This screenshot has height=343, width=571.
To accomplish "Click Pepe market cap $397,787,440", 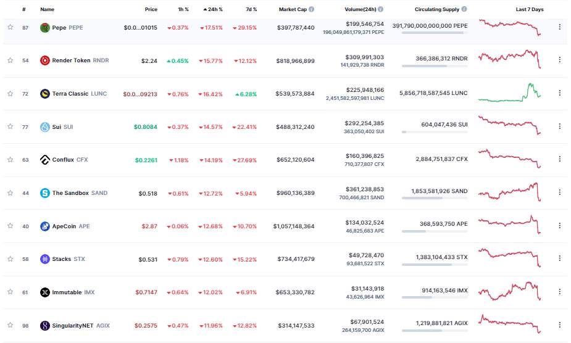I will [x=295, y=28].
